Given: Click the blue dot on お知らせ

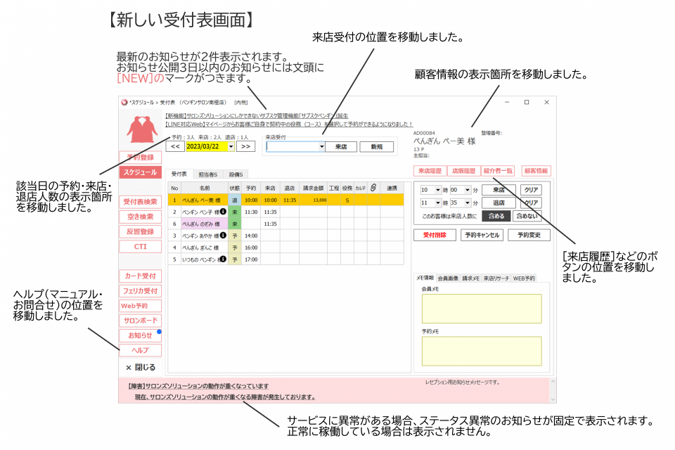Looking at the screenshot, I should [x=160, y=332].
